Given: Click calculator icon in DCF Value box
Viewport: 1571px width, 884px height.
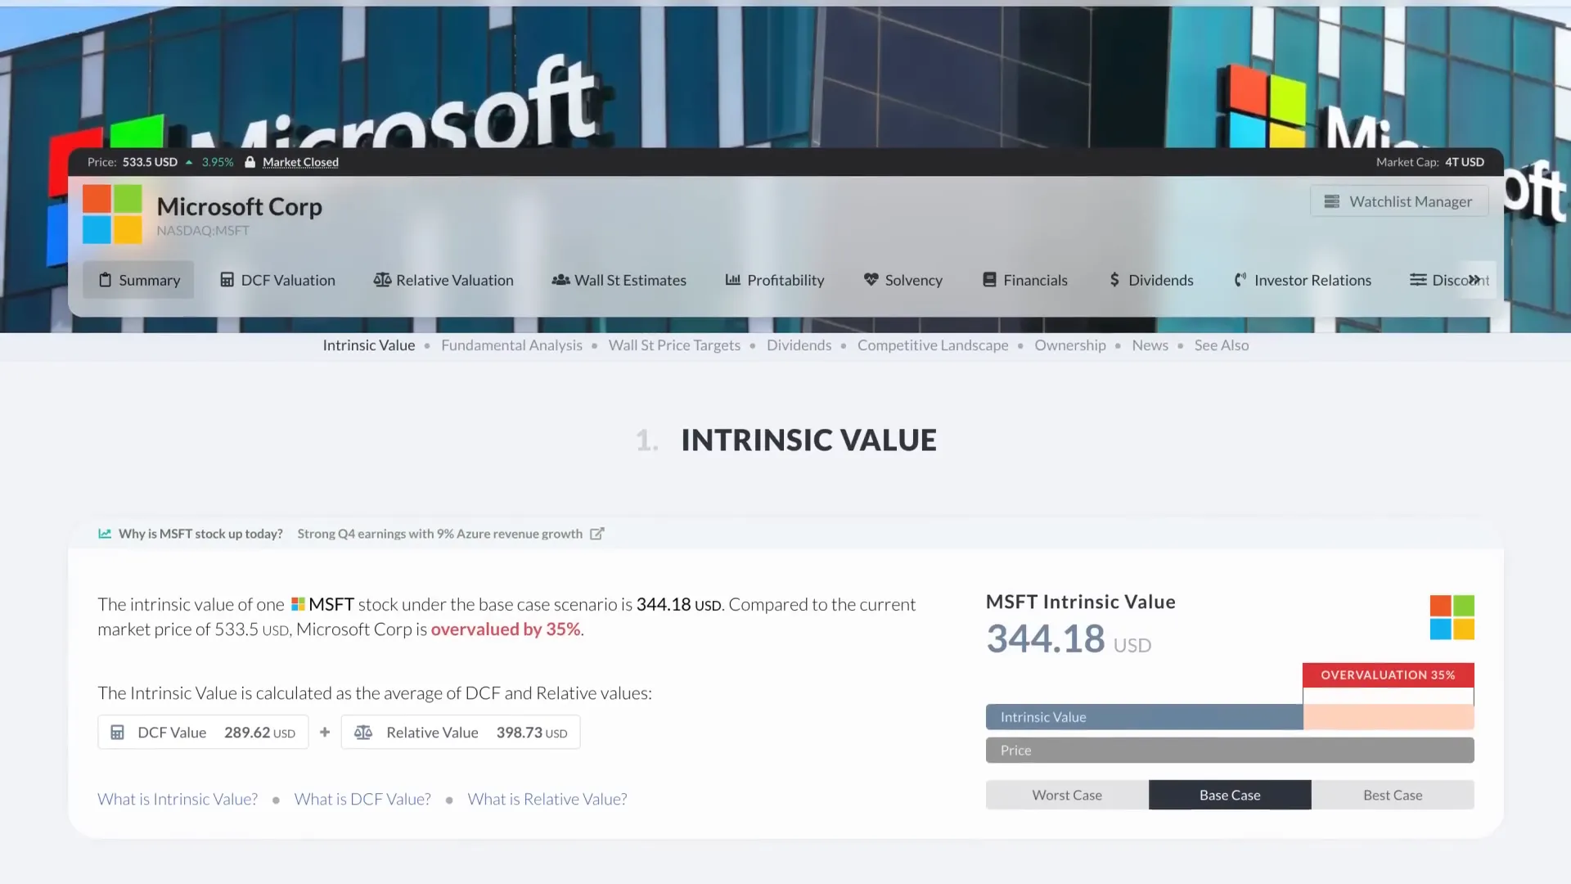Looking at the screenshot, I should tap(117, 733).
